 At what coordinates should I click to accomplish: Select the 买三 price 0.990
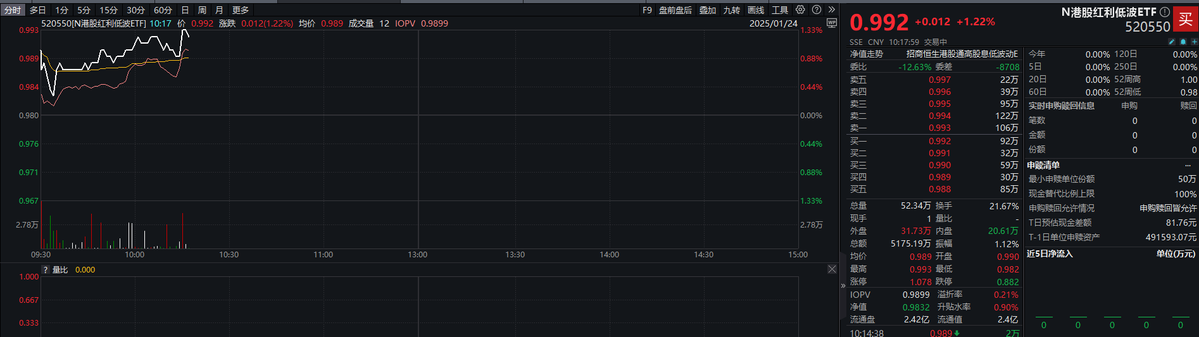939,165
